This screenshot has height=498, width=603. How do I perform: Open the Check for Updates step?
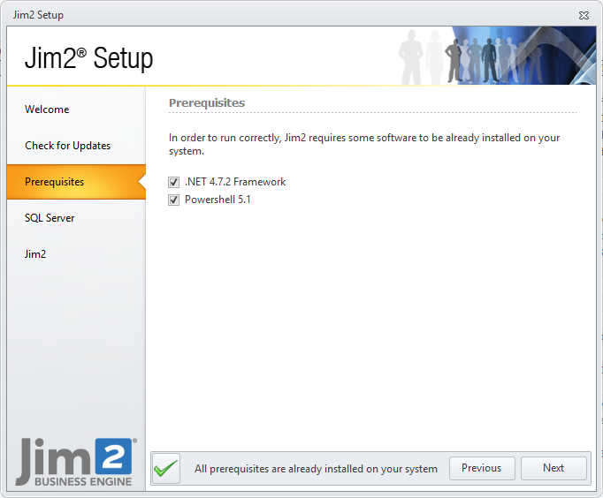click(67, 146)
